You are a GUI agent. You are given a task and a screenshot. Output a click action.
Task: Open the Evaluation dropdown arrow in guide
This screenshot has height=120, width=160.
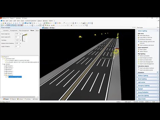(x=158, y=72)
